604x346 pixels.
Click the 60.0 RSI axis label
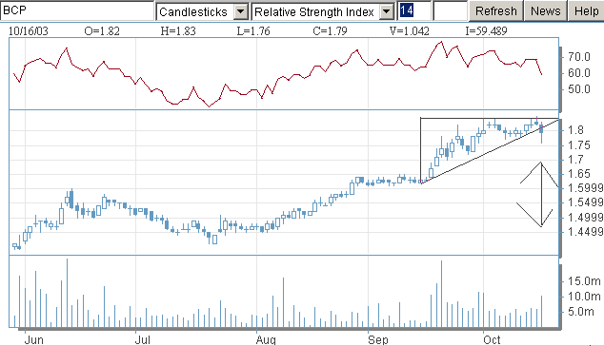coord(579,73)
